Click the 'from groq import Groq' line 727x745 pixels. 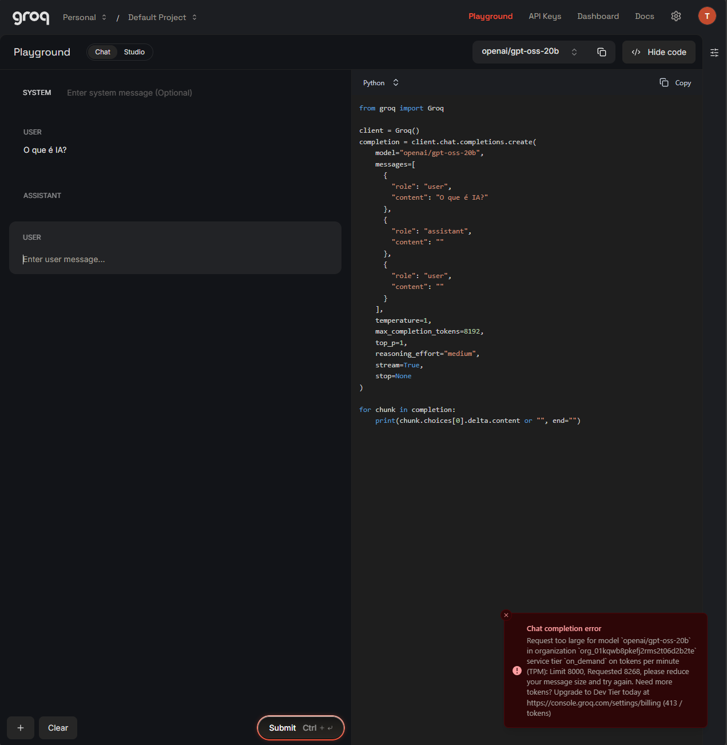pyautogui.click(x=402, y=108)
